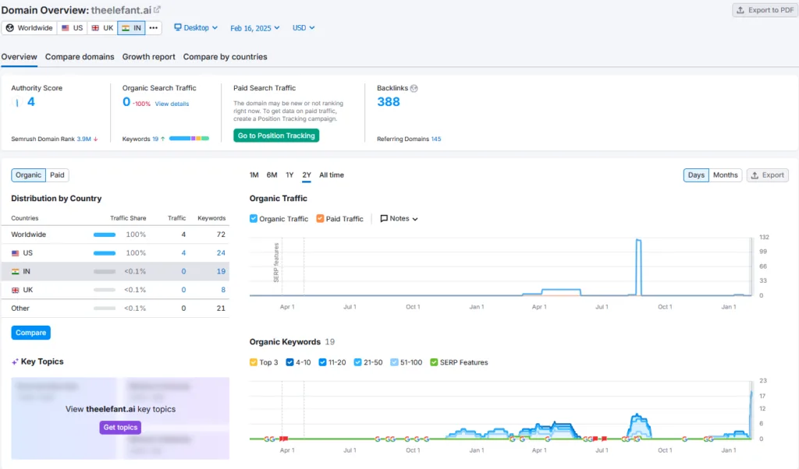The height and width of the screenshot is (469, 799).
Task: Click Referring Domains 145 link
Action: pos(436,139)
